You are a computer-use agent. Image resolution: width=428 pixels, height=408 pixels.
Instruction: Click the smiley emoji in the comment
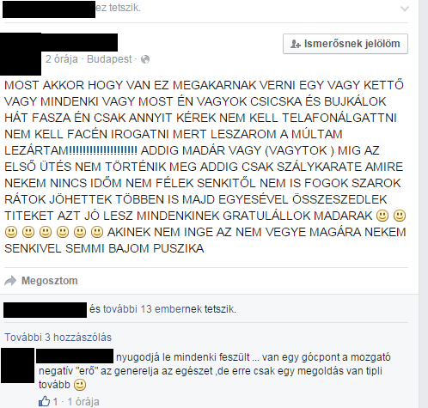tap(80, 385)
